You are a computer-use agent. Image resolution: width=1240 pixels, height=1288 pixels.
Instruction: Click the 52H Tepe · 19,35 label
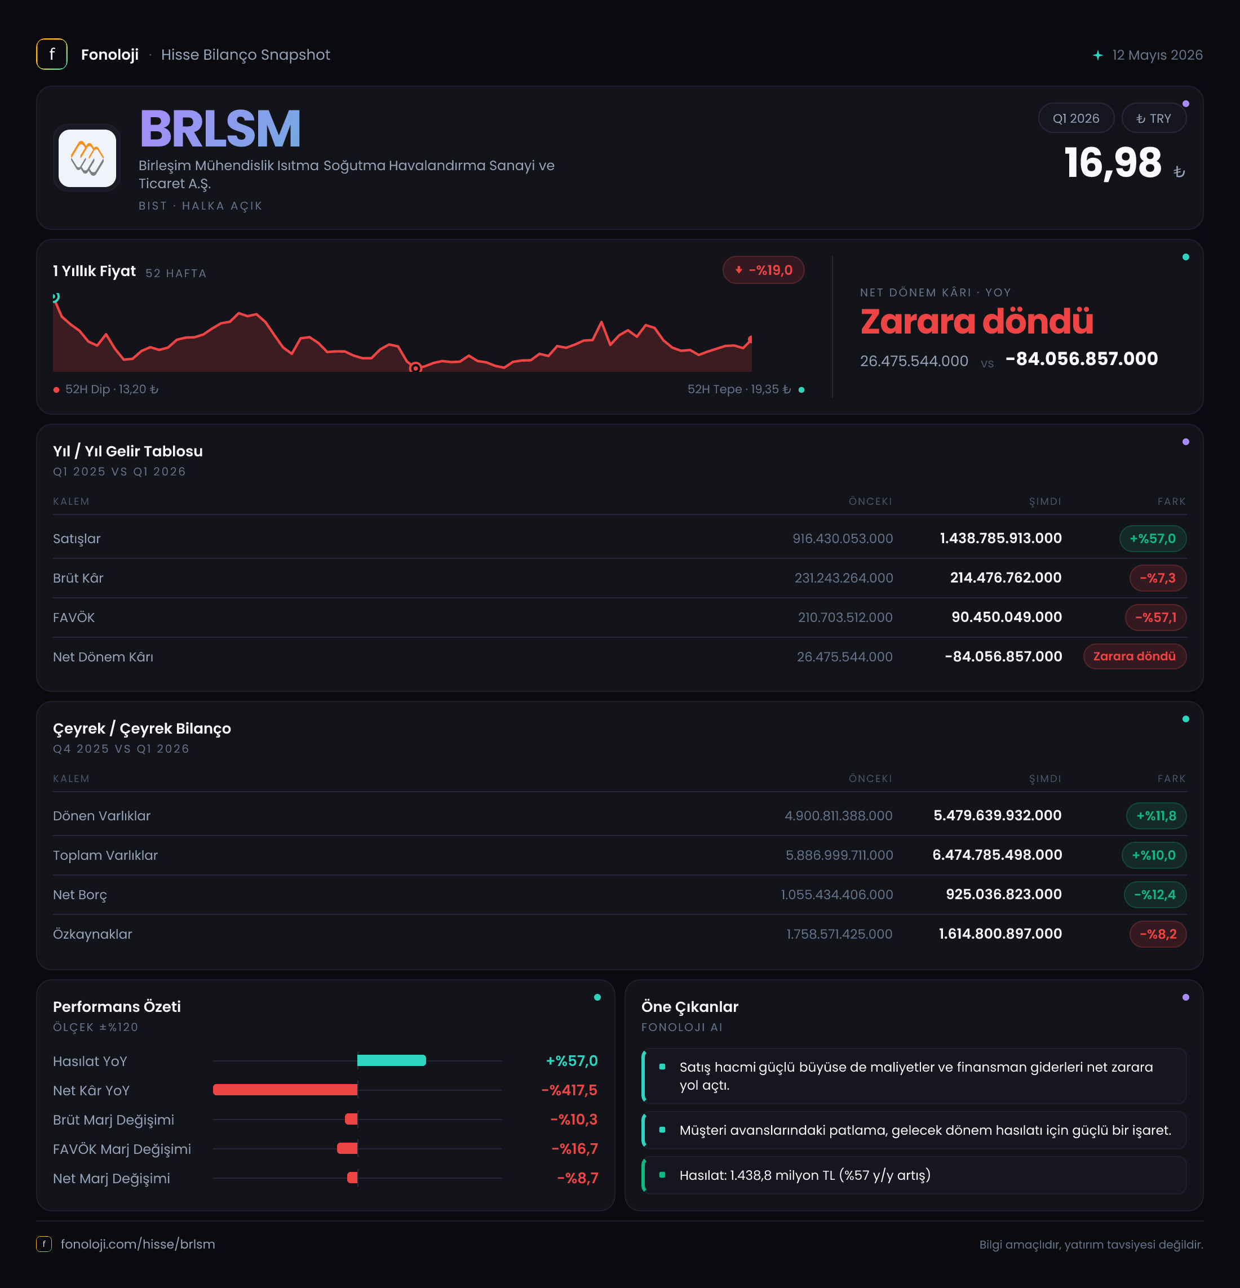point(739,390)
